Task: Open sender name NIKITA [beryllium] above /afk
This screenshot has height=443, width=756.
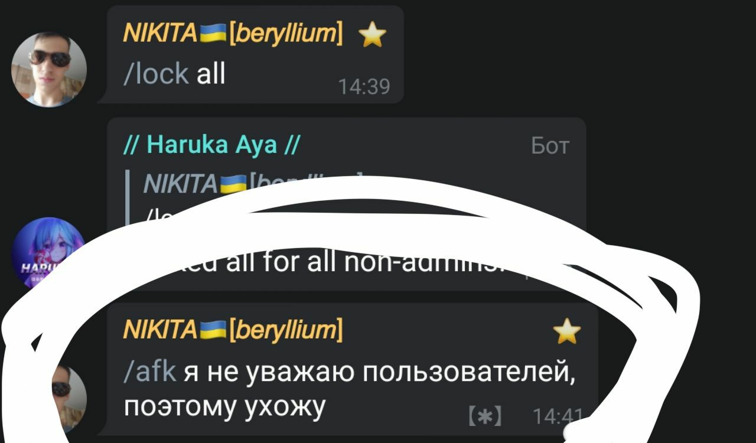Action: point(233,330)
